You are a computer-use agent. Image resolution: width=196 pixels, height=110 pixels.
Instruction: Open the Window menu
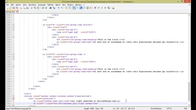78,5
